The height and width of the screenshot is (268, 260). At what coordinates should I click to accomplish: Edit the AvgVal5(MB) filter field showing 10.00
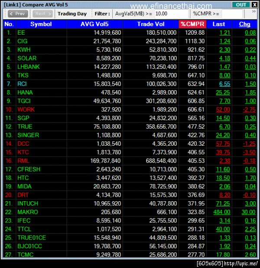(171, 14)
